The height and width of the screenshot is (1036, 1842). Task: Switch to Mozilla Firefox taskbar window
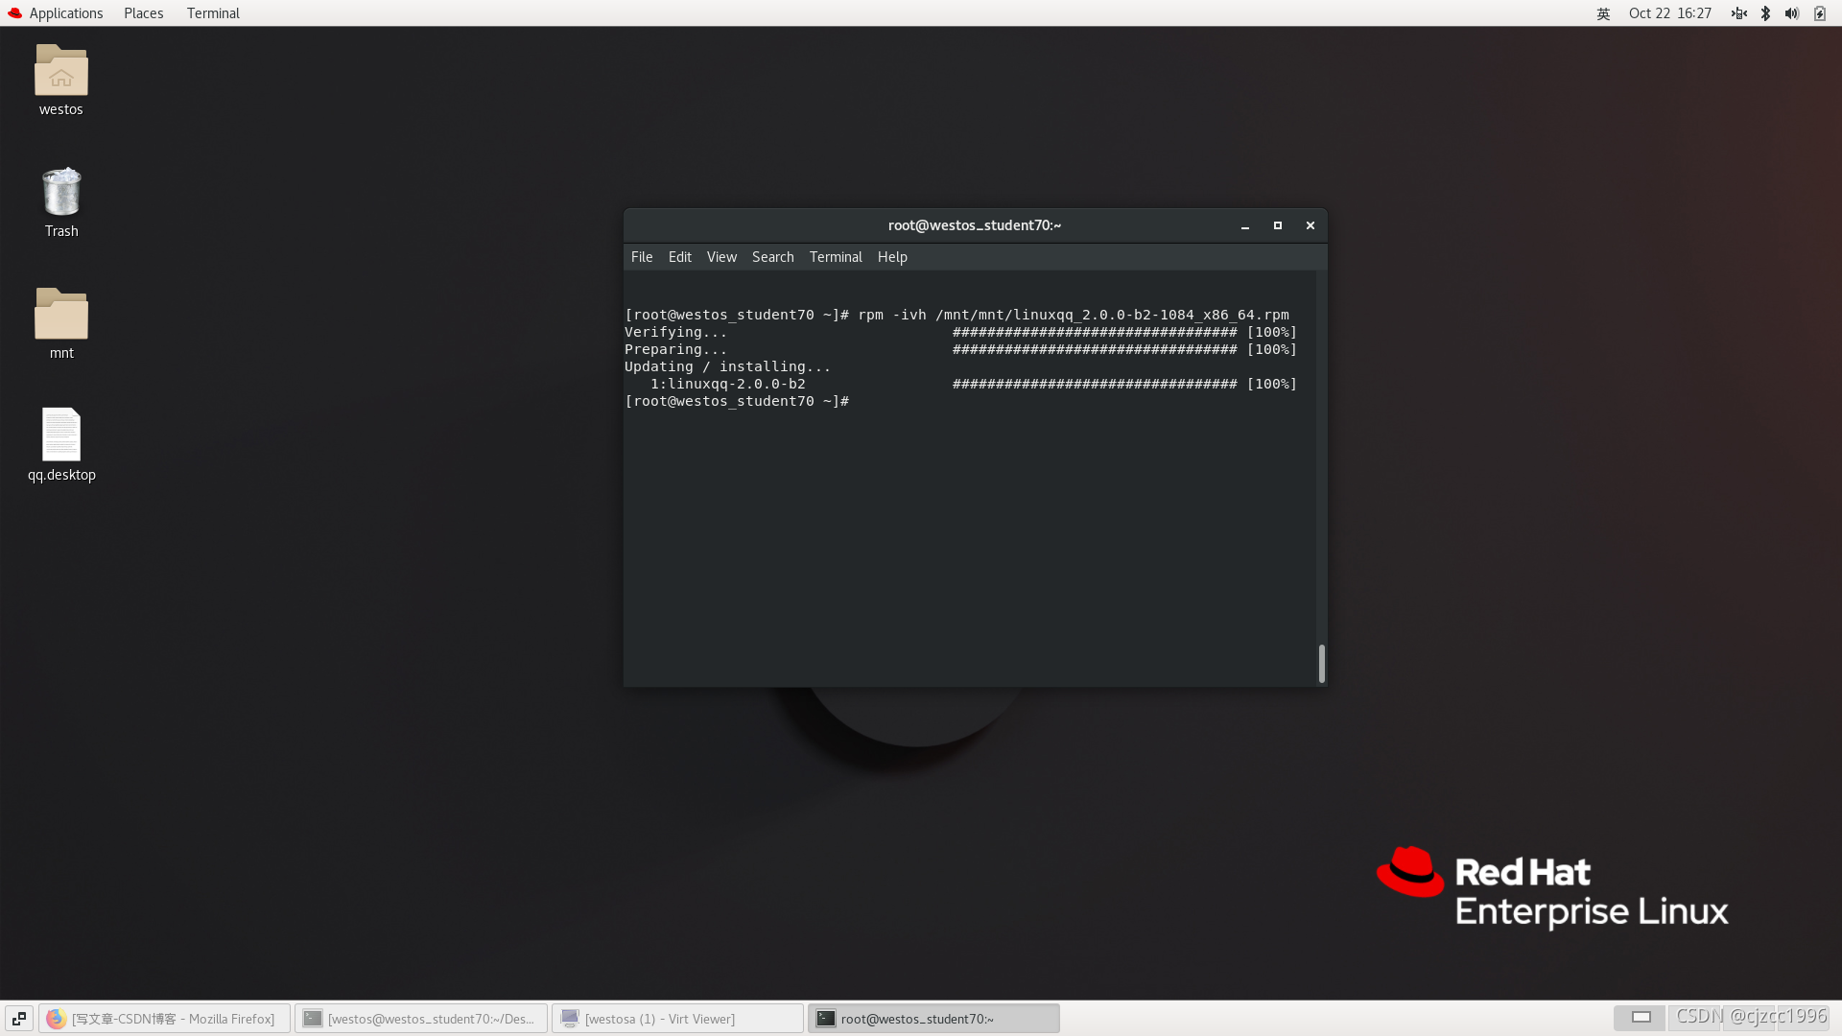[163, 1018]
